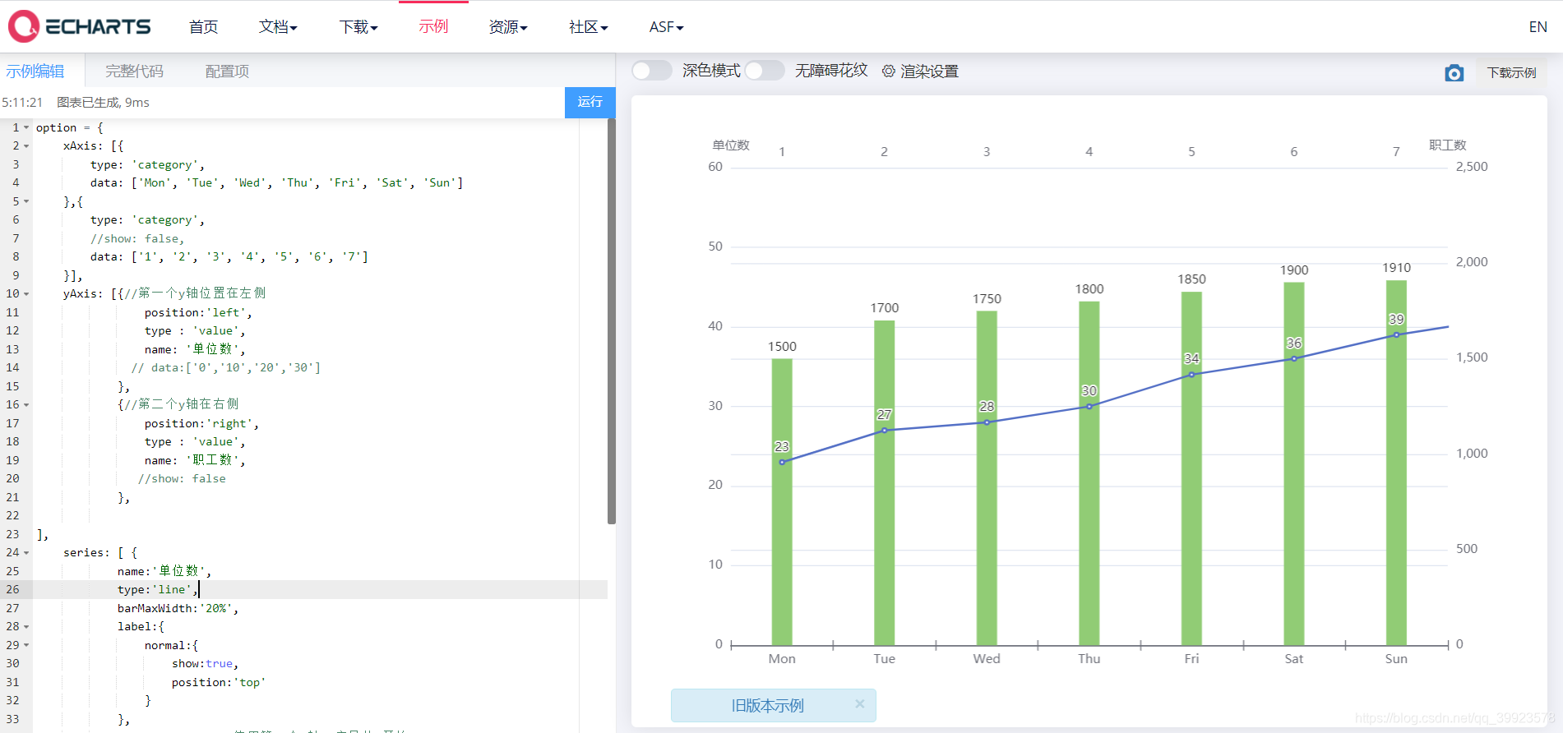This screenshot has height=733, width=1563.
Task: Switch to the 示例编辑 tab
Action: [x=35, y=71]
